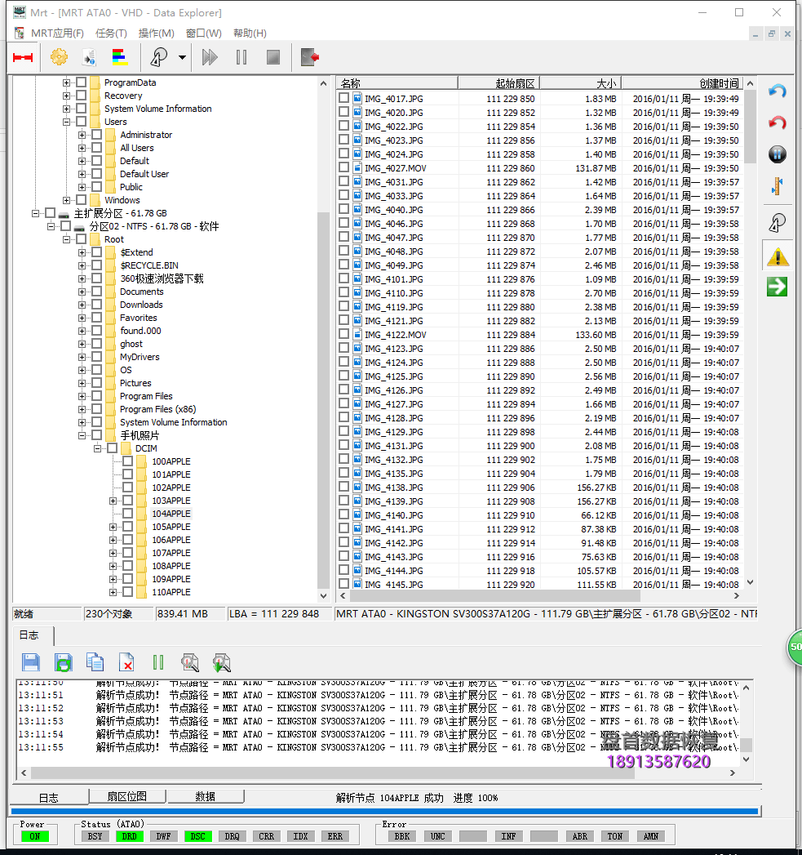Tick the Downloads folder checkbox
The width and height of the screenshot is (802, 855).
tap(96, 305)
